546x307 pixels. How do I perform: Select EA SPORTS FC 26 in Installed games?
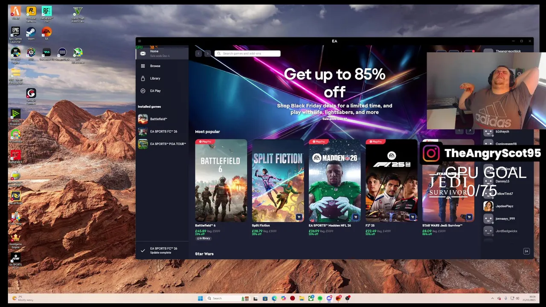[162, 131]
